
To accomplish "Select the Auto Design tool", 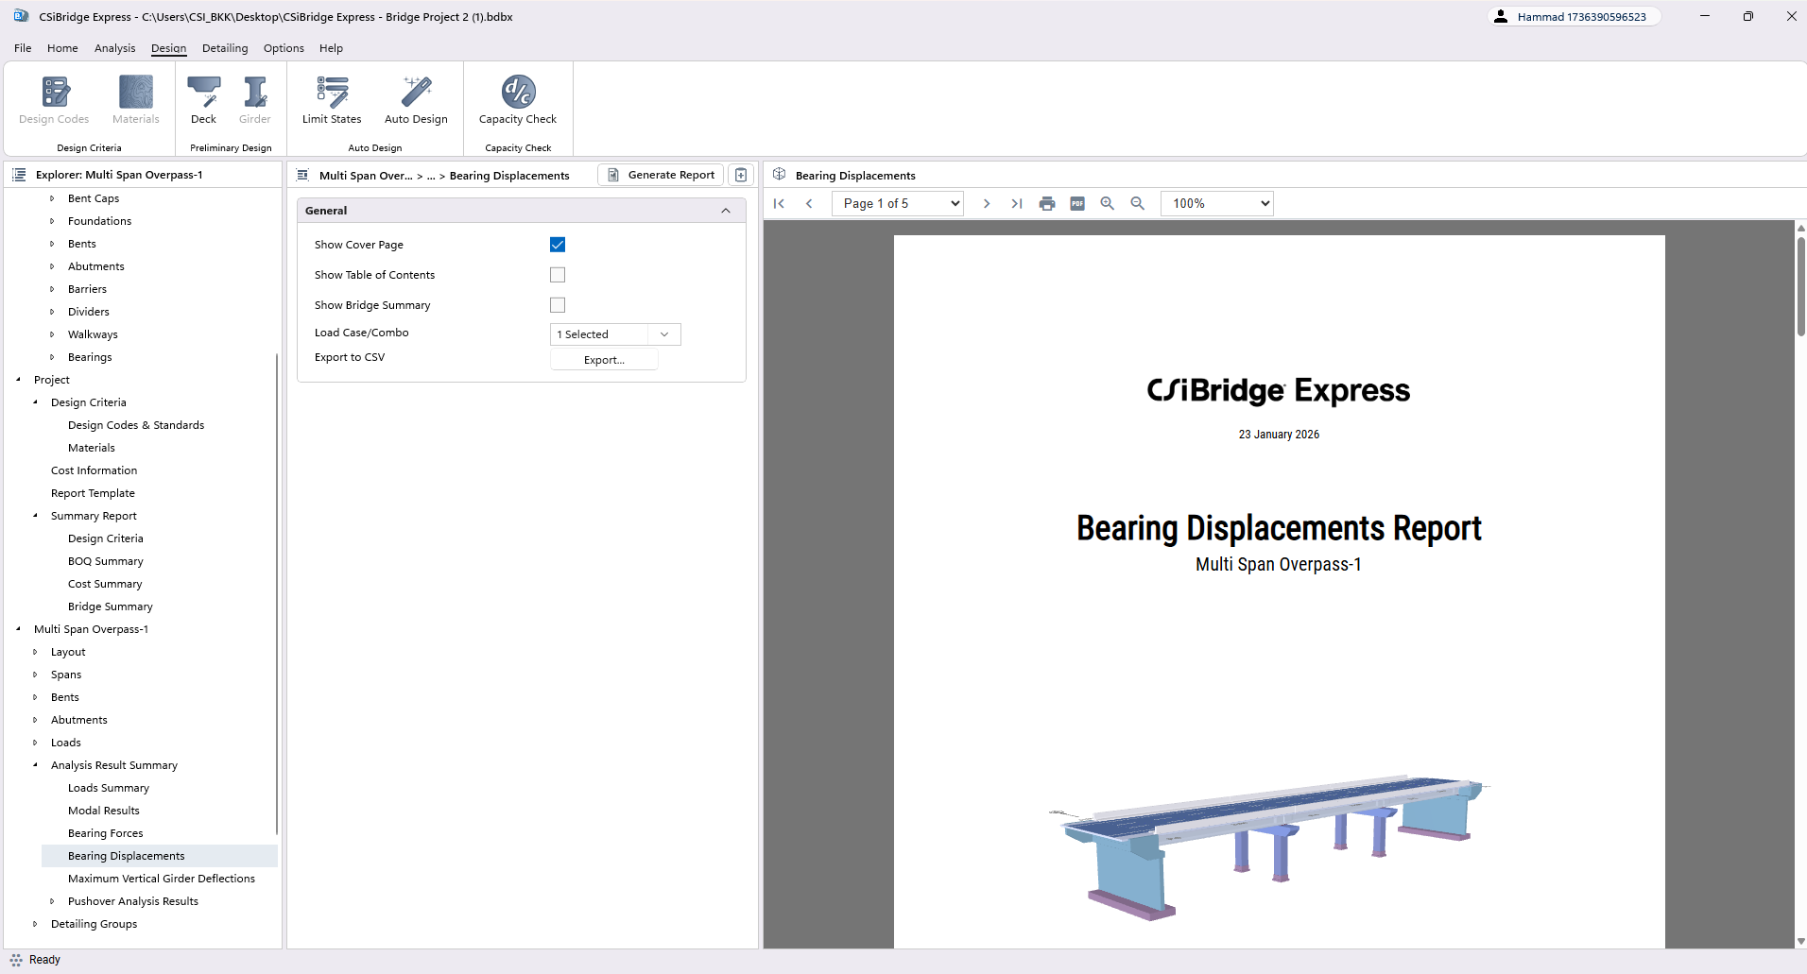I will (415, 99).
